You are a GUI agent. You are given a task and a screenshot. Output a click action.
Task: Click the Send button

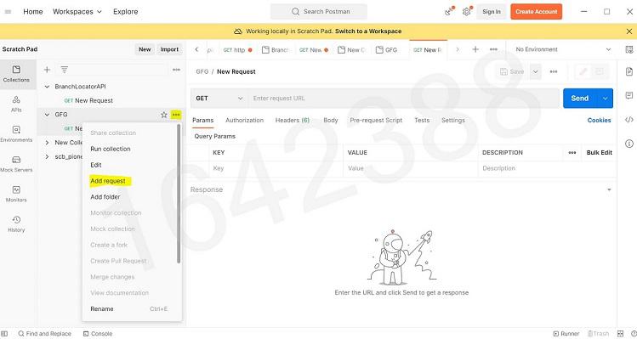[580, 99]
